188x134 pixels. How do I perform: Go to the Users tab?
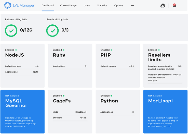(87, 6)
